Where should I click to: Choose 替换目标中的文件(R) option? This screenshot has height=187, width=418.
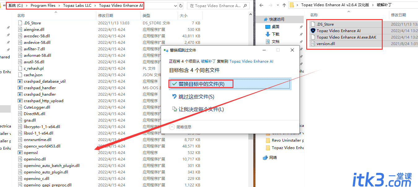[230, 84]
